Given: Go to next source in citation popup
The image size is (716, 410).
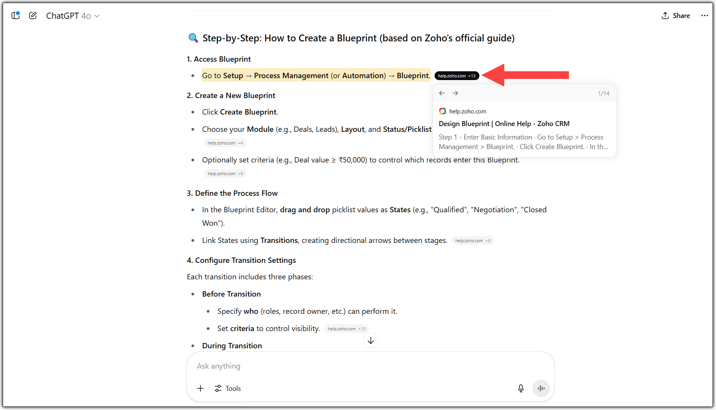Looking at the screenshot, I should point(455,93).
